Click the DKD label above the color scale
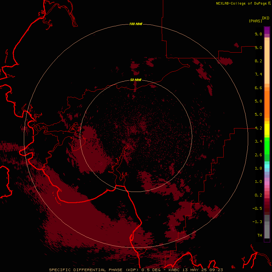Screen dimensions: 272x272 point(266,18)
